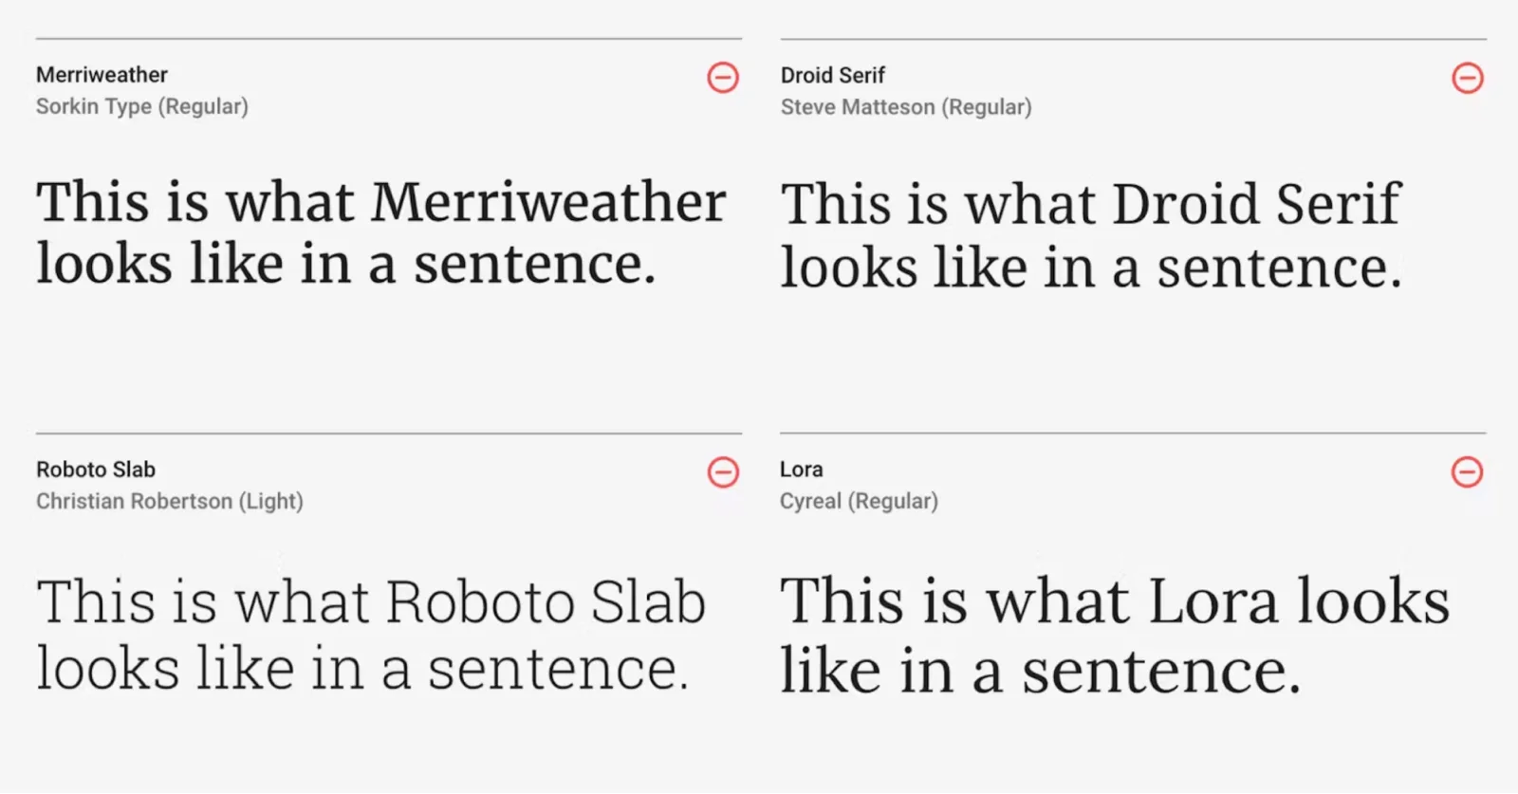Open the Merriweather font name title
This screenshot has width=1518, height=794.
click(102, 75)
